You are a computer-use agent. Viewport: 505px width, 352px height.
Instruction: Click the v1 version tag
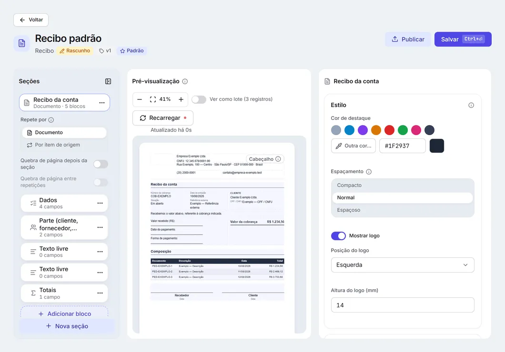coord(105,51)
